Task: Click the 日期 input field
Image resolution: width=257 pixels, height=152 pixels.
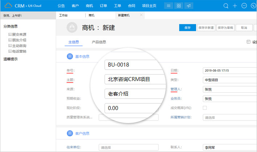Action: coord(229,71)
